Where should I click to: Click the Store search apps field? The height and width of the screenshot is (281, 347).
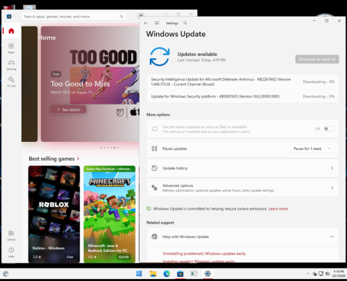(x=74, y=17)
